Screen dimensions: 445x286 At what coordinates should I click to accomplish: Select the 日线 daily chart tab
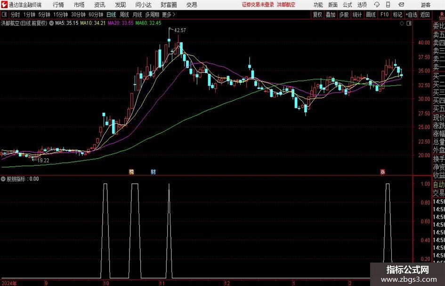point(111,15)
